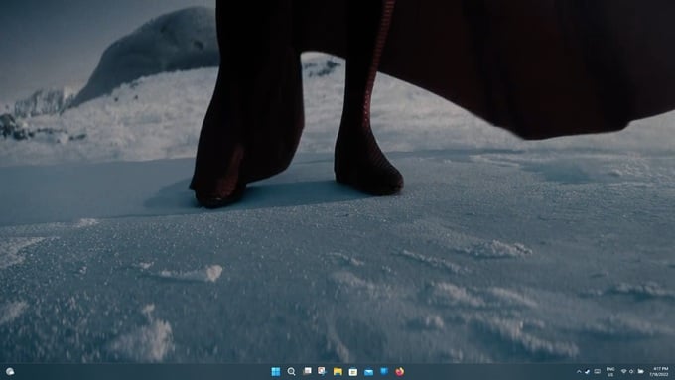Open File Explorer folder icon
Viewport: 675px width, 380px height.
point(337,372)
